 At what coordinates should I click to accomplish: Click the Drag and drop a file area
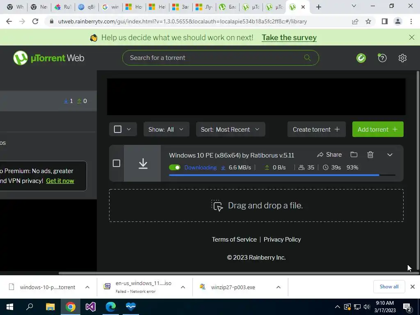tap(256, 205)
